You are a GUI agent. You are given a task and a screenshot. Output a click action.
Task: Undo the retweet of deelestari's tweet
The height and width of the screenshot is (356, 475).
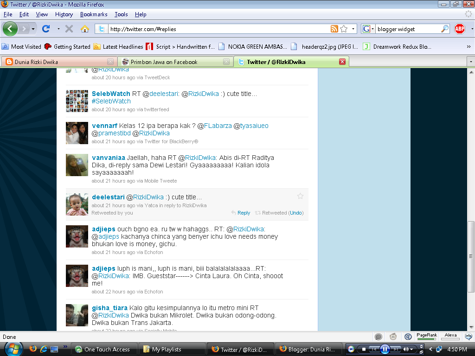tap(296, 213)
